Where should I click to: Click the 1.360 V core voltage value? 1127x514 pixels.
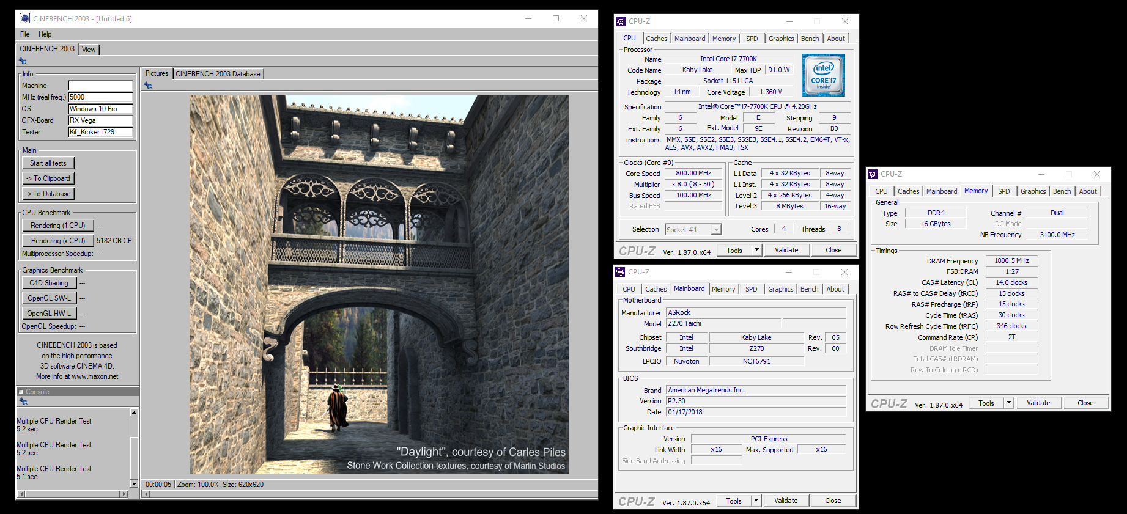[770, 92]
